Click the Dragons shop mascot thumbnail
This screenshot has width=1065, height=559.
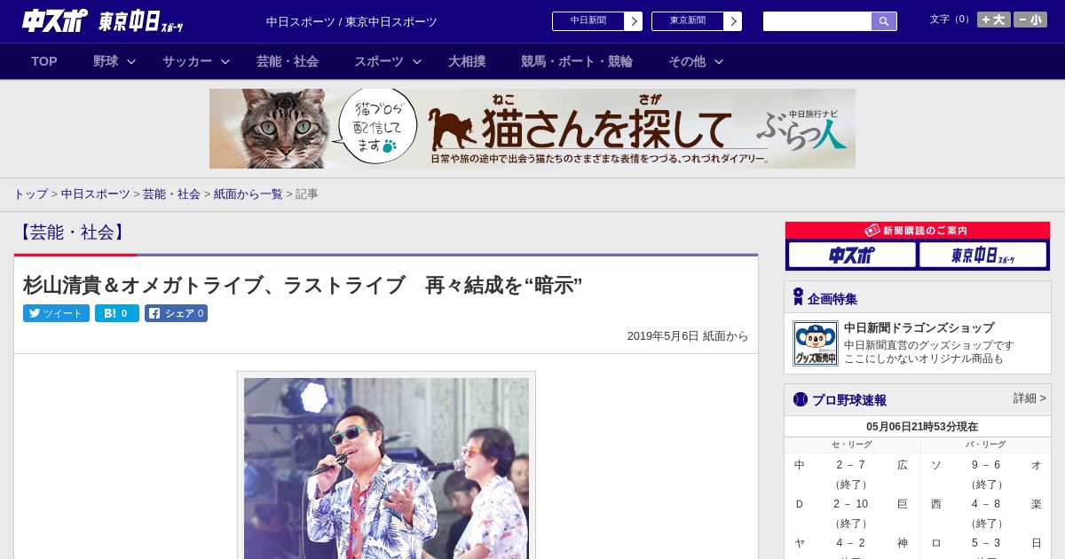pyautogui.click(x=816, y=343)
